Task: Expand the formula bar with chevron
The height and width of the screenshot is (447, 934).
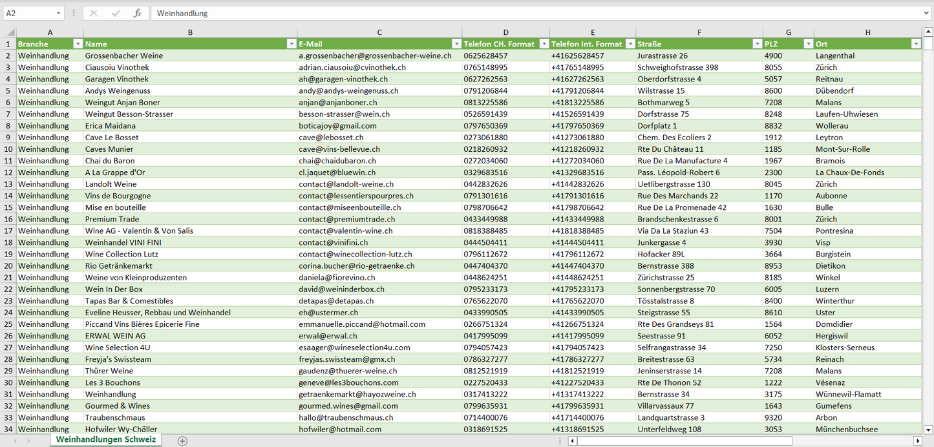Action: 927,13
